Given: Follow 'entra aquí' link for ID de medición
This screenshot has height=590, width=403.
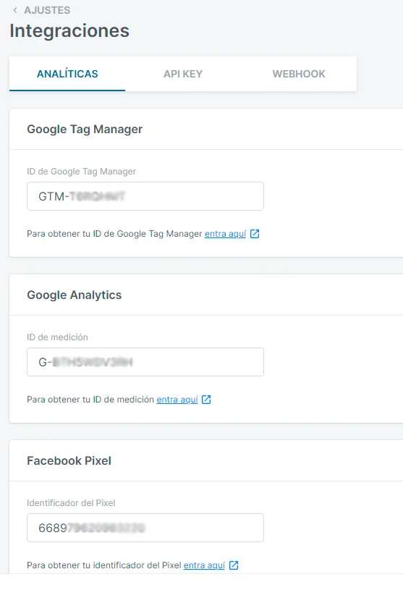Looking at the screenshot, I should click(177, 400).
